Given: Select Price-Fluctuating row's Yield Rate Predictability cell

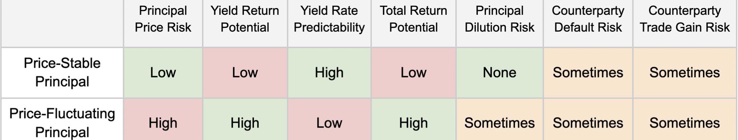Looking at the screenshot, I should 329,123.
